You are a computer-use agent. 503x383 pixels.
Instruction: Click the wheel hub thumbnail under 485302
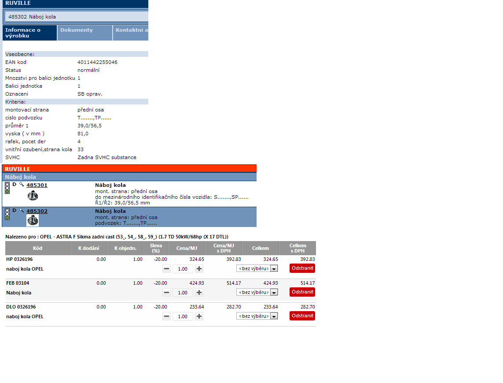coord(33,220)
